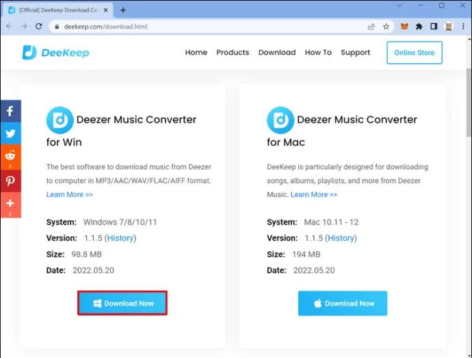Click the address bar URL
472x358 pixels.
pyautogui.click(x=105, y=27)
